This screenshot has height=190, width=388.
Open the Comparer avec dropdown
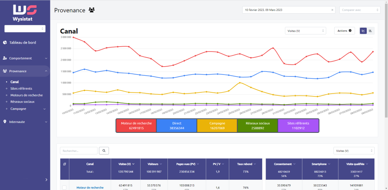point(360,10)
